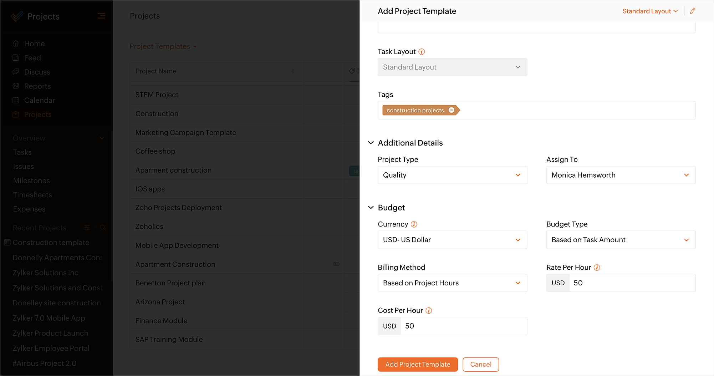Click the Recent Projects filter icon
Image resolution: width=714 pixels, height=376 pixels.
point(87,228)
